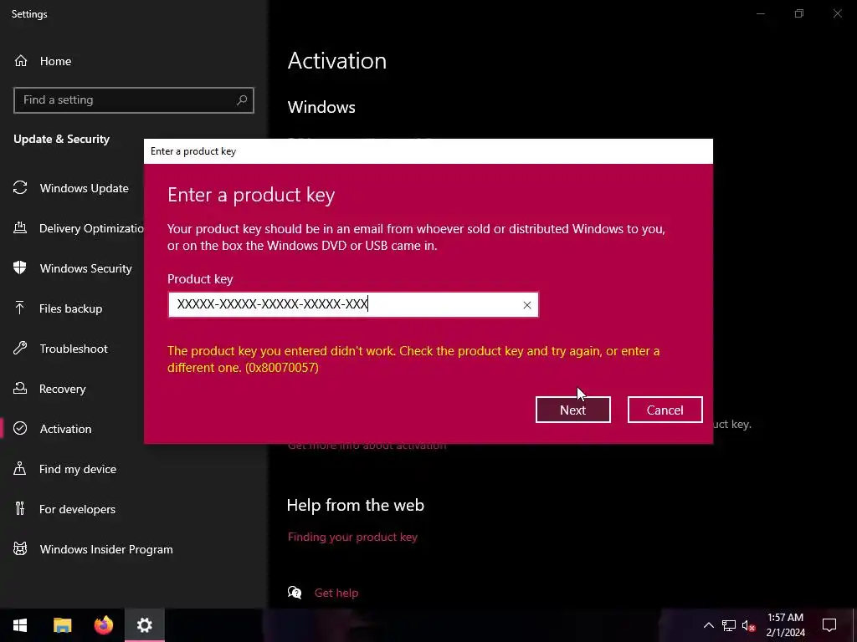Open the Recovery settings page
The width and height of the screenshot is (857, 642).
[62, 389]
